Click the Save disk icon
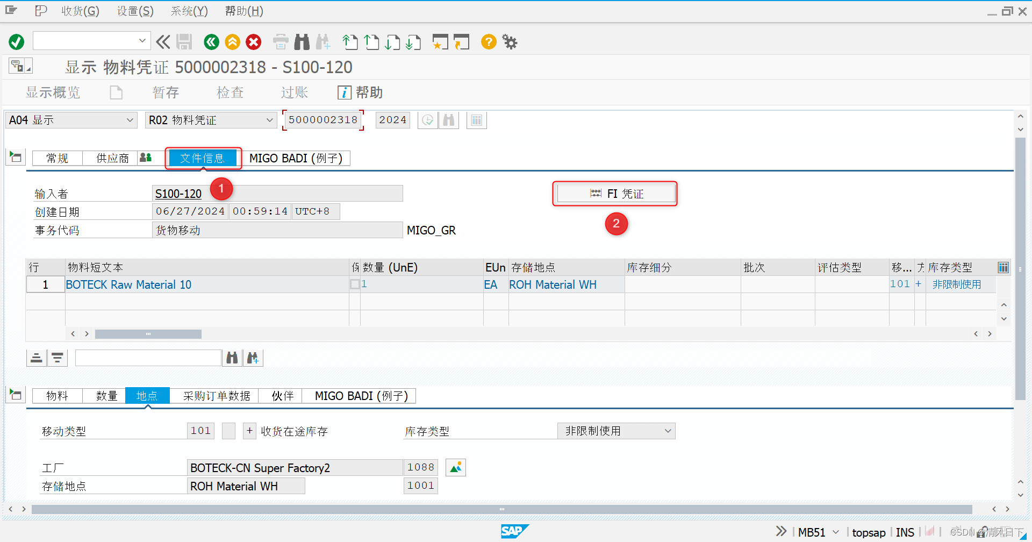Image resolution: width=1032 pixels, height=542 pixels. point(184,41)
